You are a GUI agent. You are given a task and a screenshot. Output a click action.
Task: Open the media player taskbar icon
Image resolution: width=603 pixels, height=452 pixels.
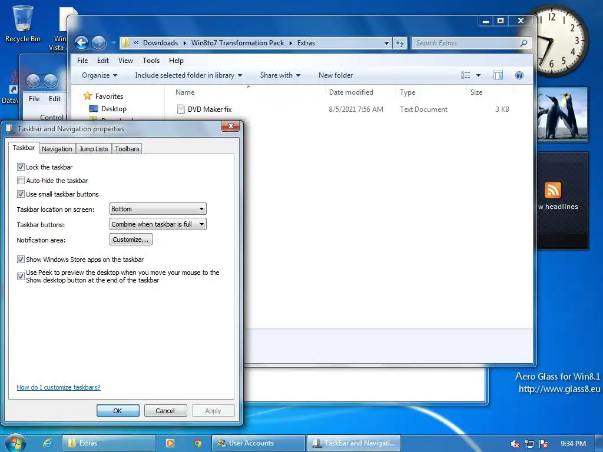click(170, 443)
